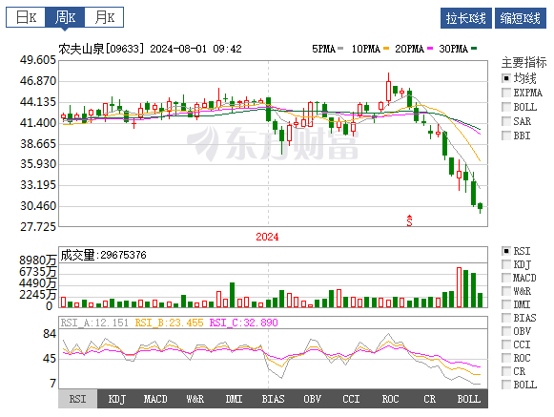Enable the top BOLL main indicator checkbox
Image resolution: width=554 pixels, height=417 pixels.
pyautogui.click(x=506, y=107)
